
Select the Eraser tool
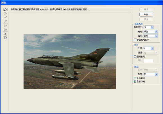[x=5, y=17]
